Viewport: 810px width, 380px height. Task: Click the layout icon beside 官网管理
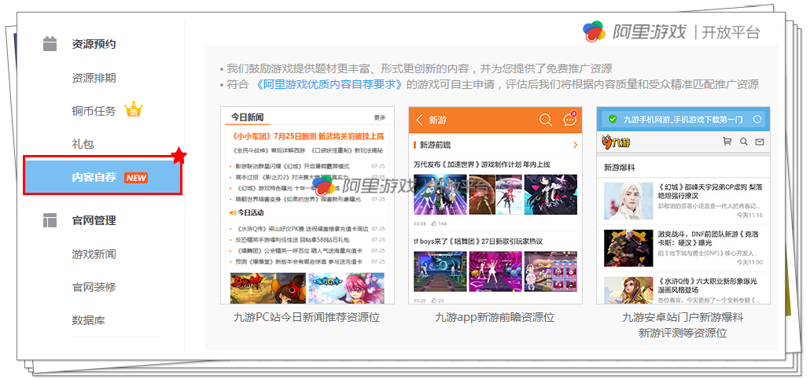point(50,220)
